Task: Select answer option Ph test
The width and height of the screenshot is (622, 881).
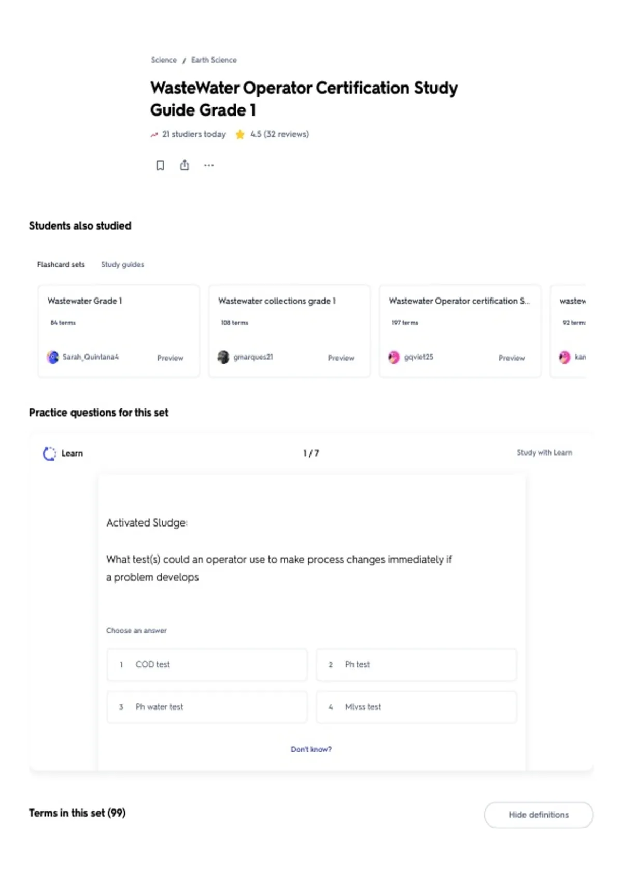Action: (417, 664)
